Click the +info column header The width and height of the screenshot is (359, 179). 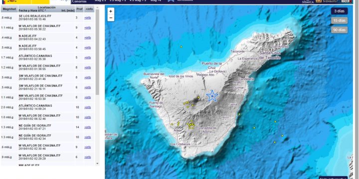[x=89, y=9]
